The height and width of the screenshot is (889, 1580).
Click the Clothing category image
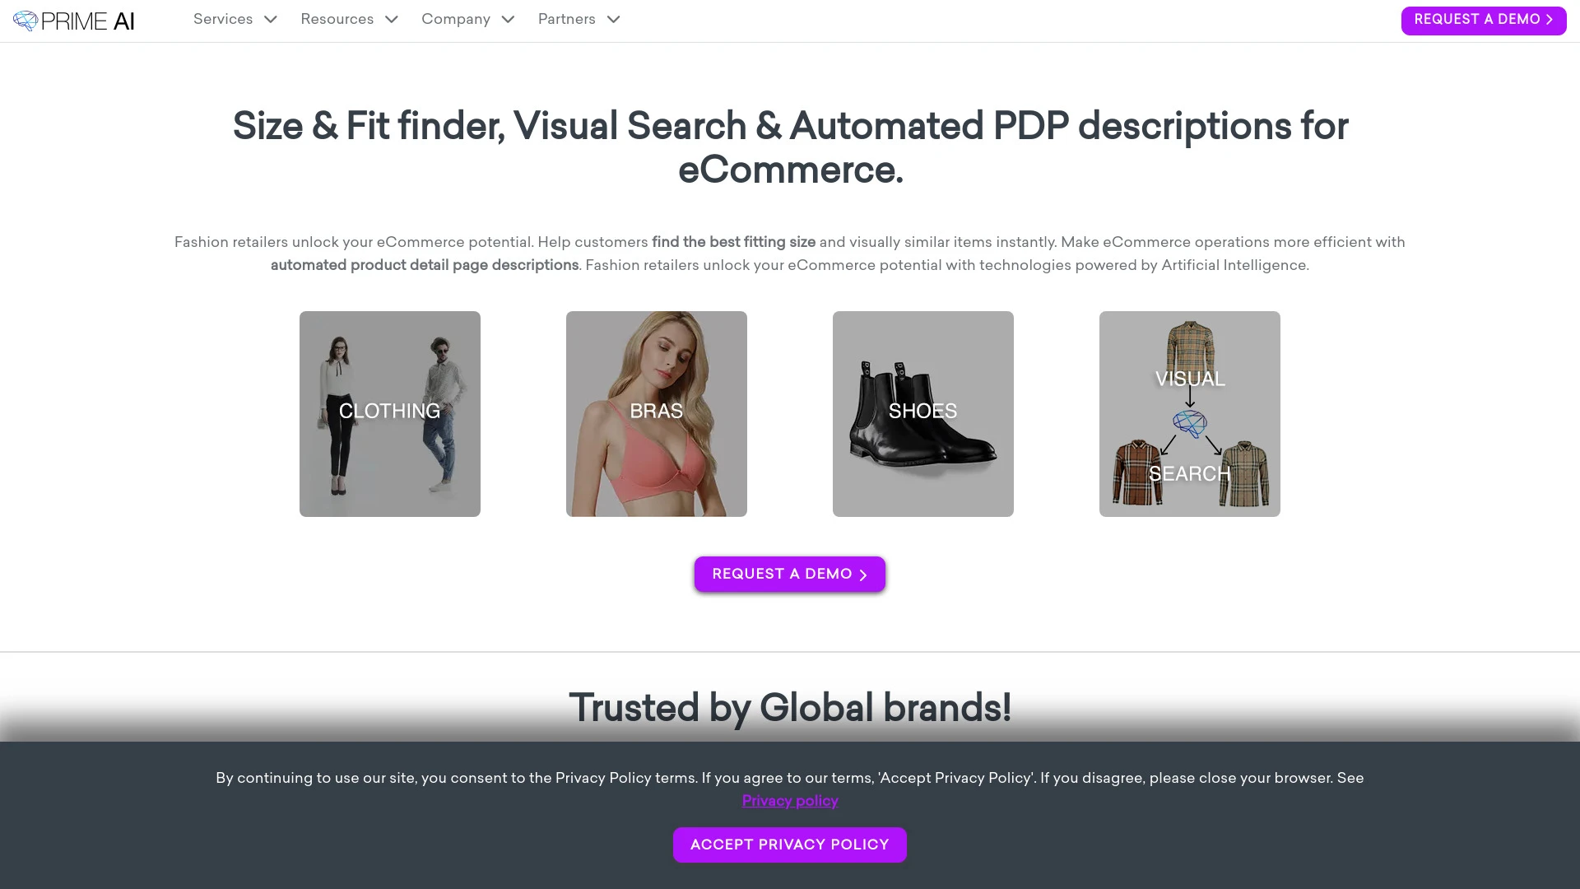[388, 413]
